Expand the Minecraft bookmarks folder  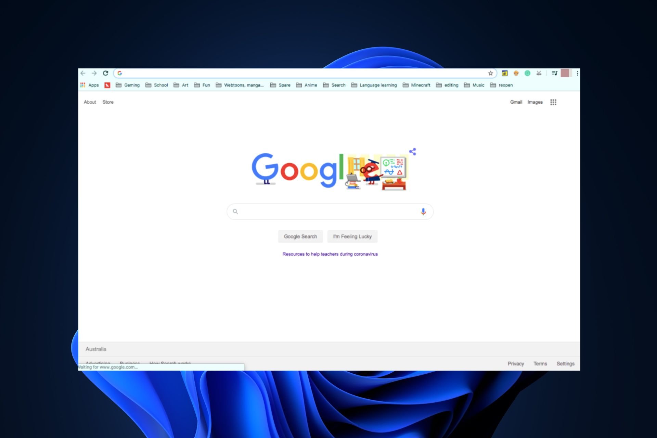pyautogui.click(x=416, y=85)
